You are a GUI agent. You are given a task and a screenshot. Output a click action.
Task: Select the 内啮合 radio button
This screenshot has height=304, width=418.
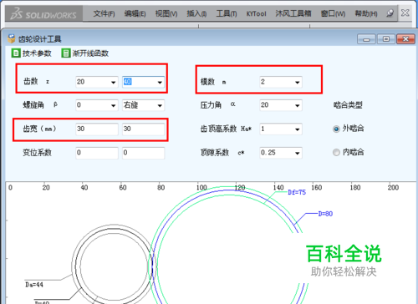tap(336, 152)
